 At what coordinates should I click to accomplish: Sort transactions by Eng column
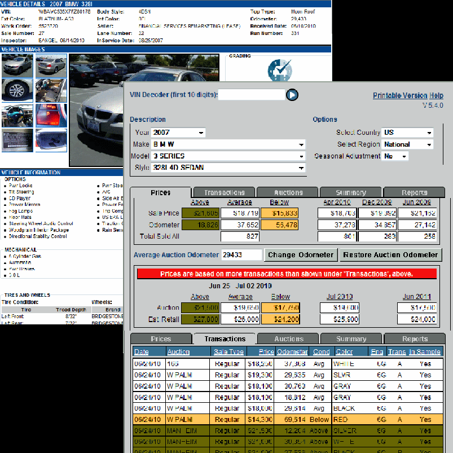pos(377,351)
